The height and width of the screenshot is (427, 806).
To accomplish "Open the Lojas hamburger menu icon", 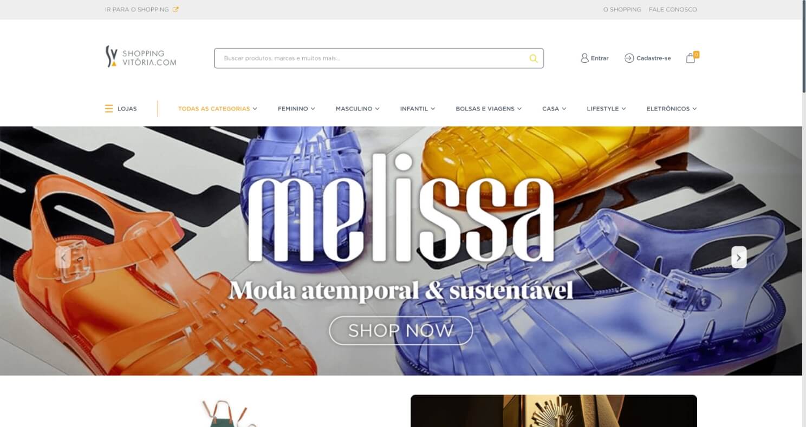I will (x=109, y=109).
